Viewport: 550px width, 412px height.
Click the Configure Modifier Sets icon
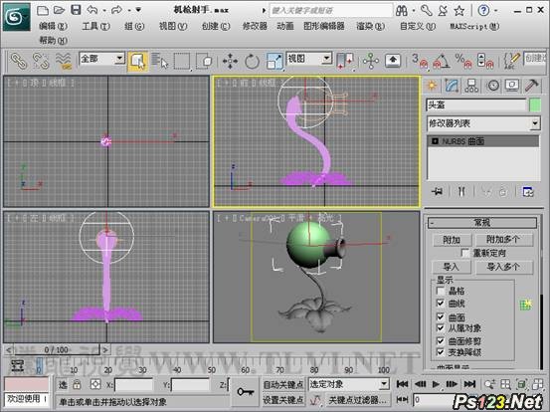[x=528, y=192]
